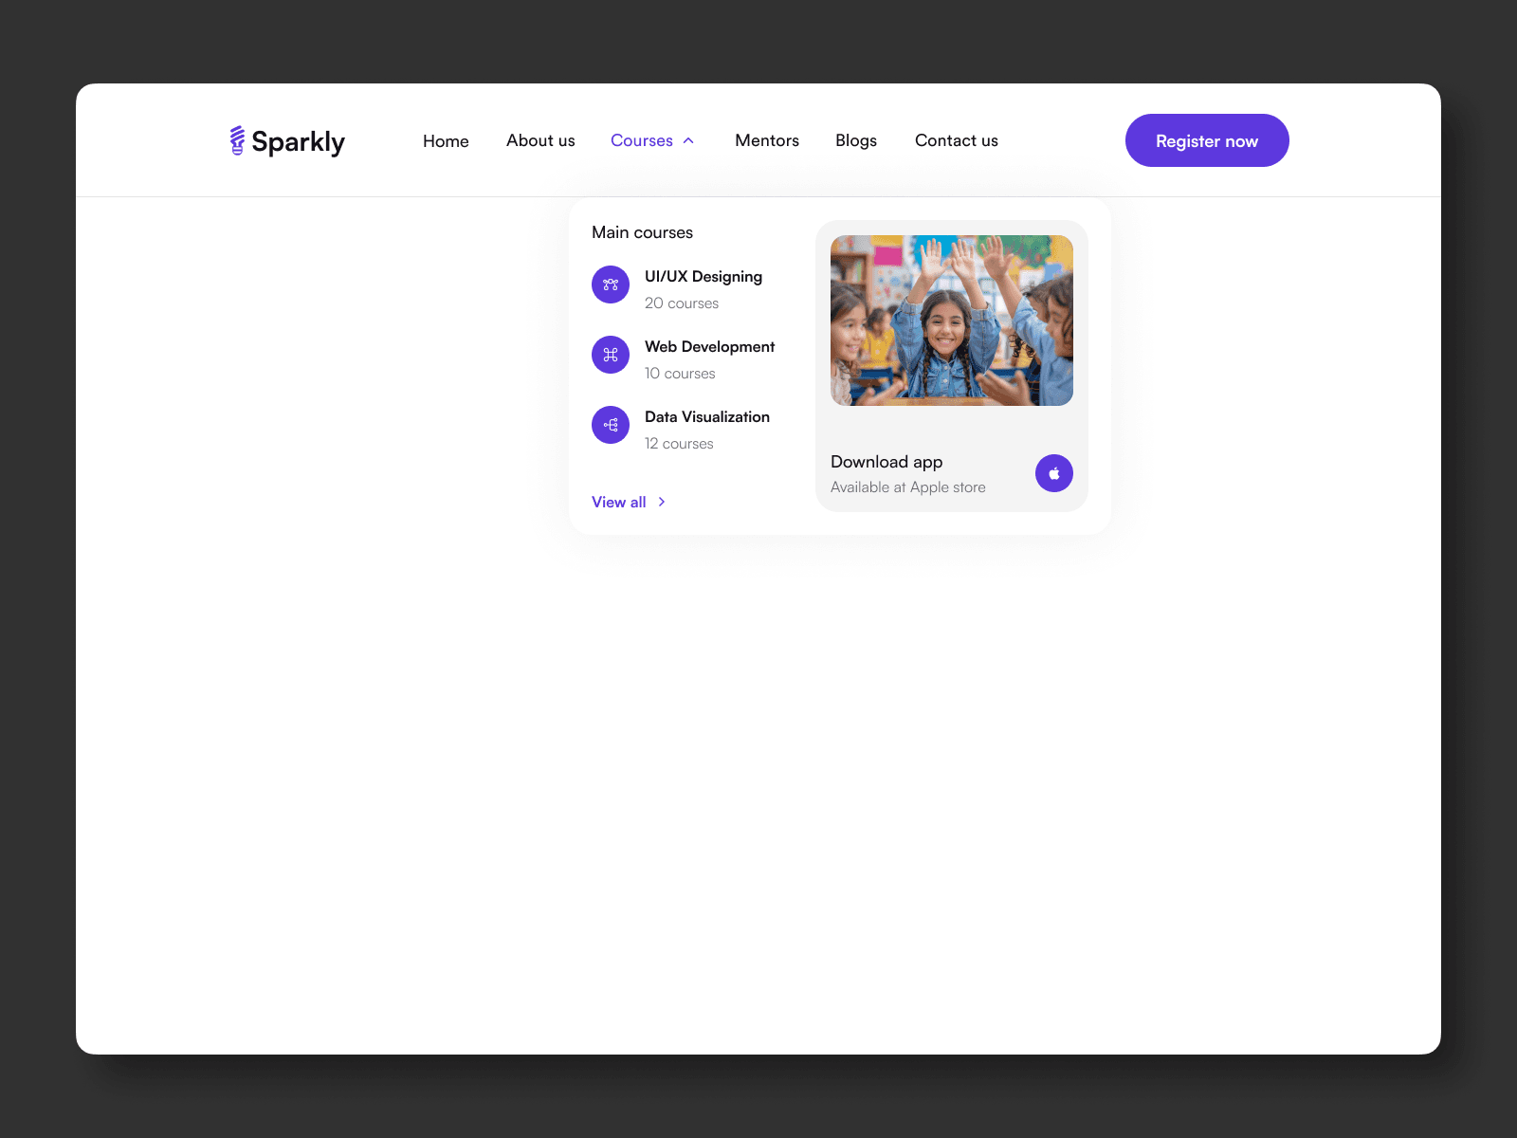Collapse the Courses dropdown chevron
Screen dimensions: 1517x1138
coord(688,140)
